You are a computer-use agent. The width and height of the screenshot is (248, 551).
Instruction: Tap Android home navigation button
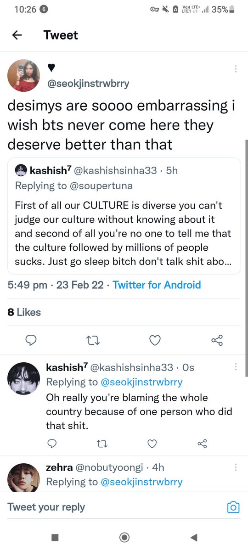124,537
